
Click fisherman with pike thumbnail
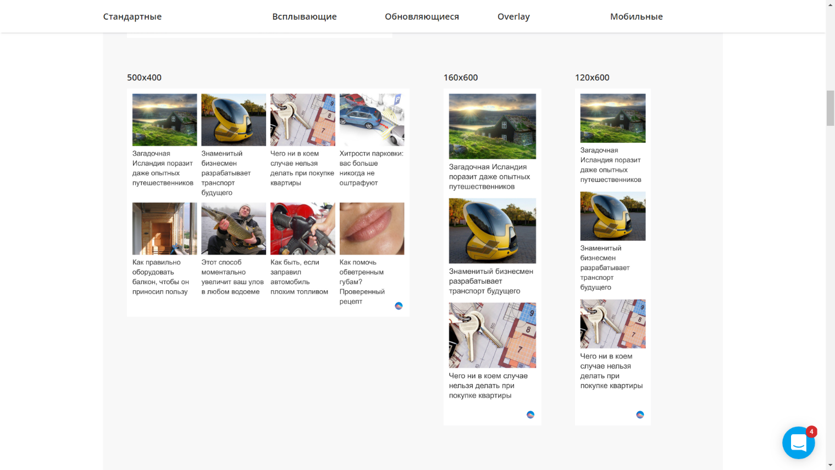[x=234, y=229]
